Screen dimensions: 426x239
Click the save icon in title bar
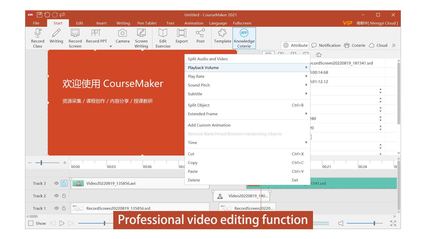(40, 15)
